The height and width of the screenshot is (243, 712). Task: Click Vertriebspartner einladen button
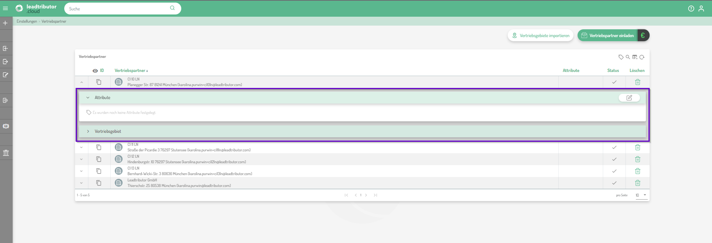[608, 36]
